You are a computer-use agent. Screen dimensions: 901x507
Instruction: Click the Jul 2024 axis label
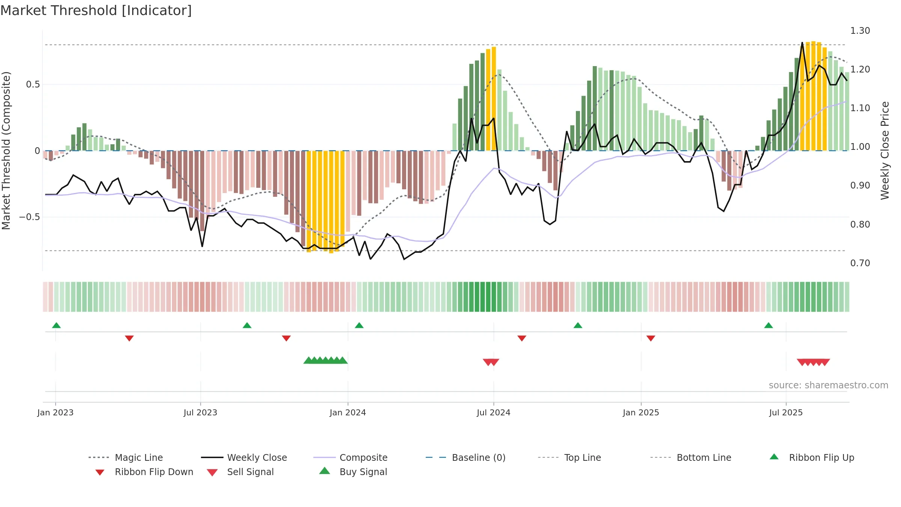point(494,413)
